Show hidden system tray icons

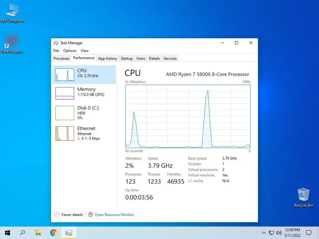264,233
